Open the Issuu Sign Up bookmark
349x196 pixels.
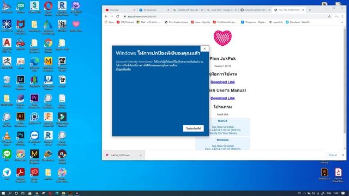point(201,22)
